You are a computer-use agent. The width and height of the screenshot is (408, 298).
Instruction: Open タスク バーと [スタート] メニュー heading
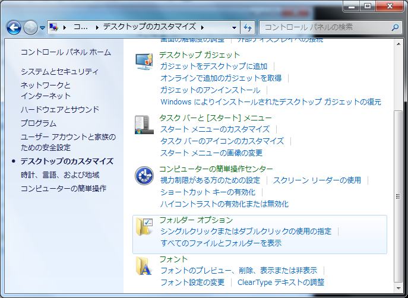tap(216, 118)
